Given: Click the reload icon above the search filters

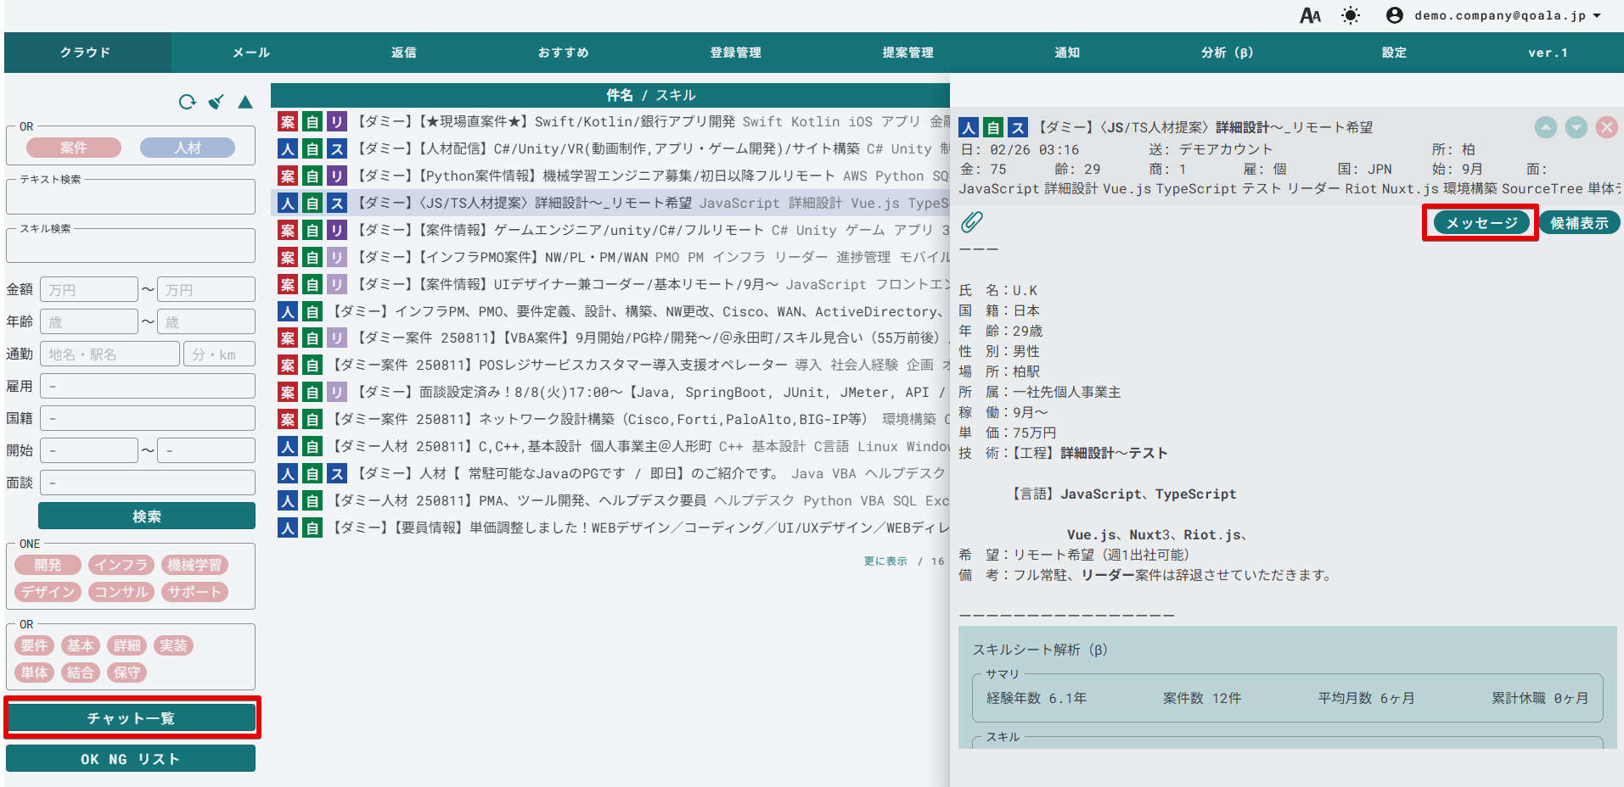Looking at the screenshot, I should coord(187,102).
